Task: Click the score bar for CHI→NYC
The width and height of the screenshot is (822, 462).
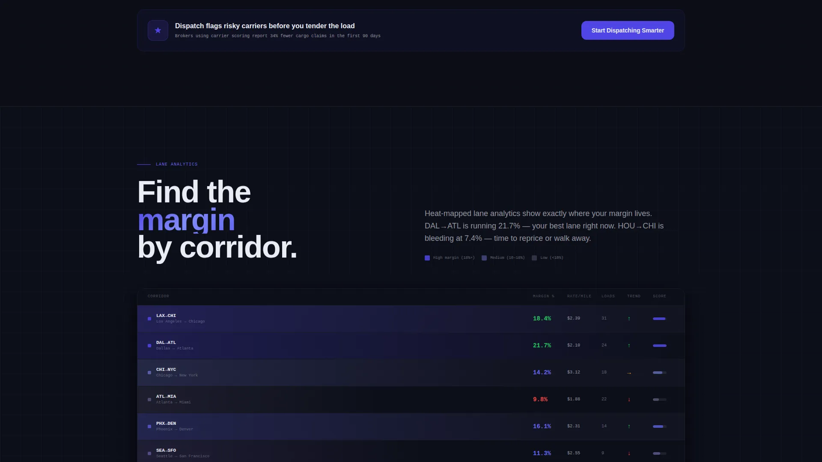Action: pyautogui.click(x=660, y=373)
